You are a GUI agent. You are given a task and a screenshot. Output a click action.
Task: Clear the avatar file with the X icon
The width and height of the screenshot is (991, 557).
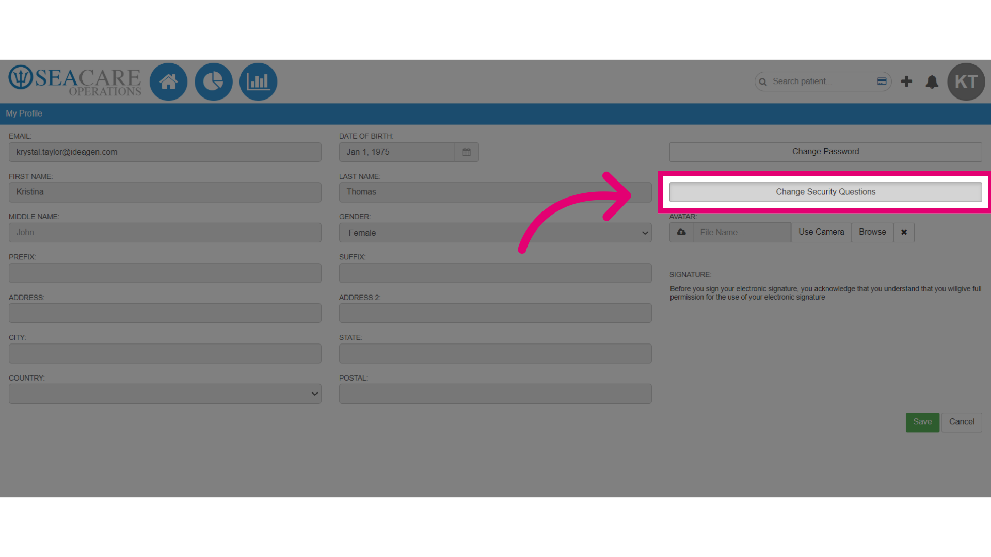(x=904, y=233)
